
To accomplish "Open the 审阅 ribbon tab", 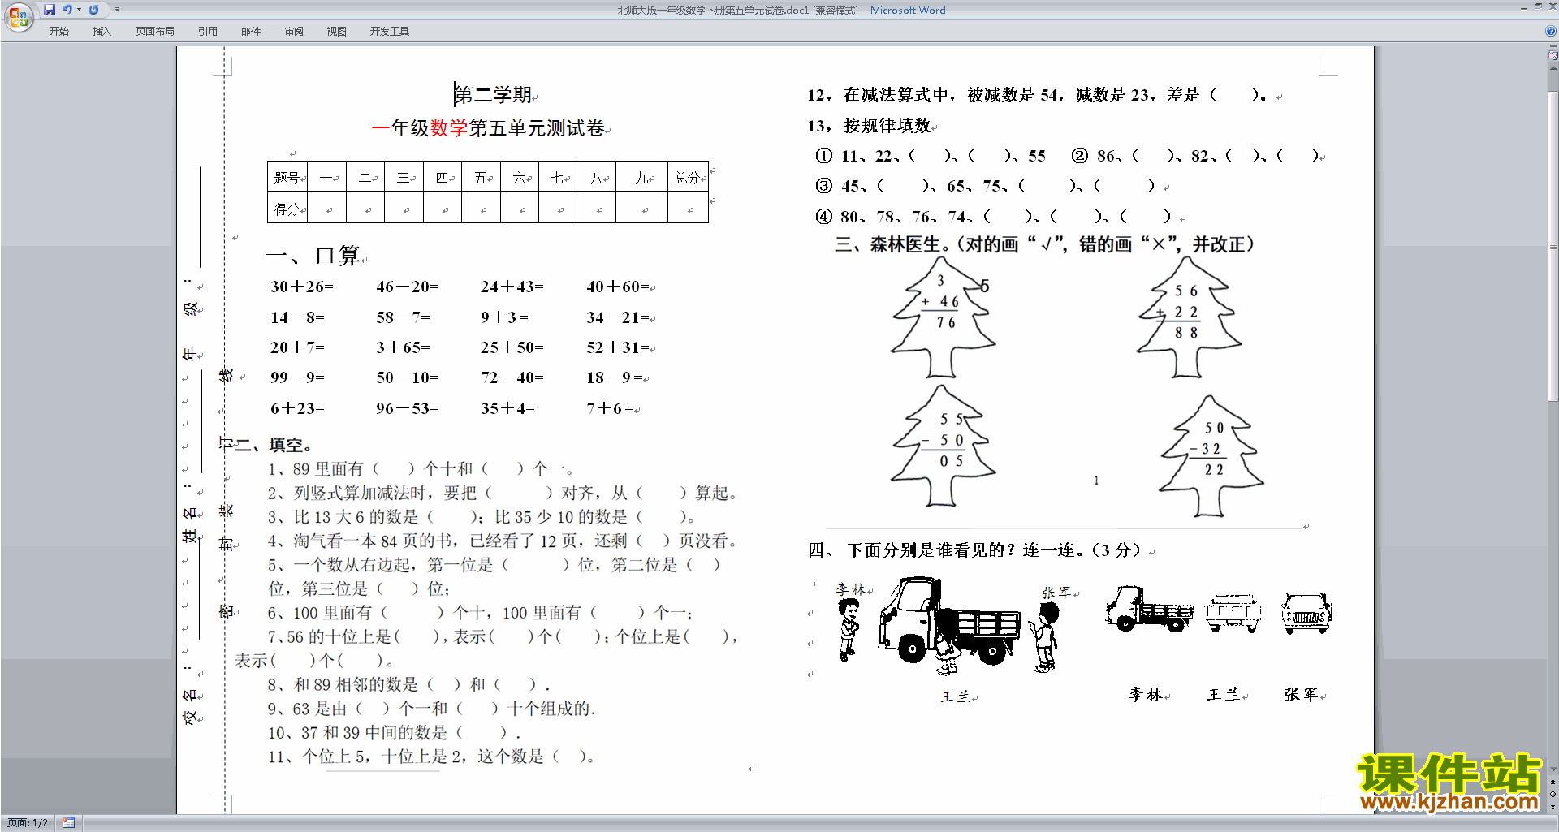I will click(294, 32).
